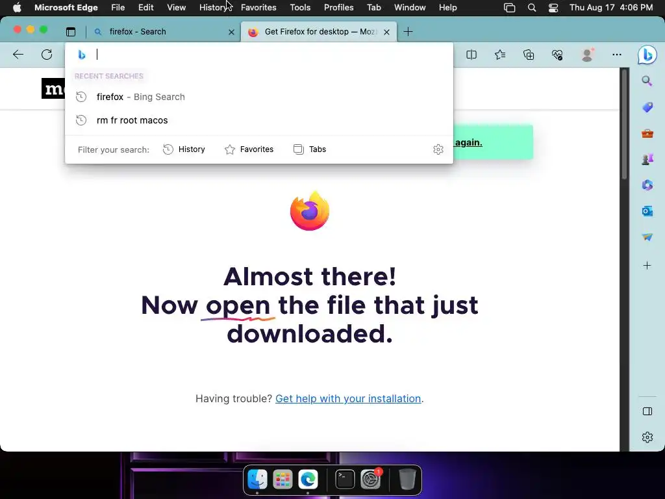Open Finder from the Dock
This screenshot has width=665, height=499.
click(x=257, y=479)
